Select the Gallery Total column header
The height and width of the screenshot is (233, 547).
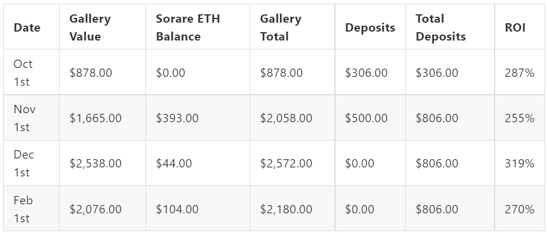293,27
